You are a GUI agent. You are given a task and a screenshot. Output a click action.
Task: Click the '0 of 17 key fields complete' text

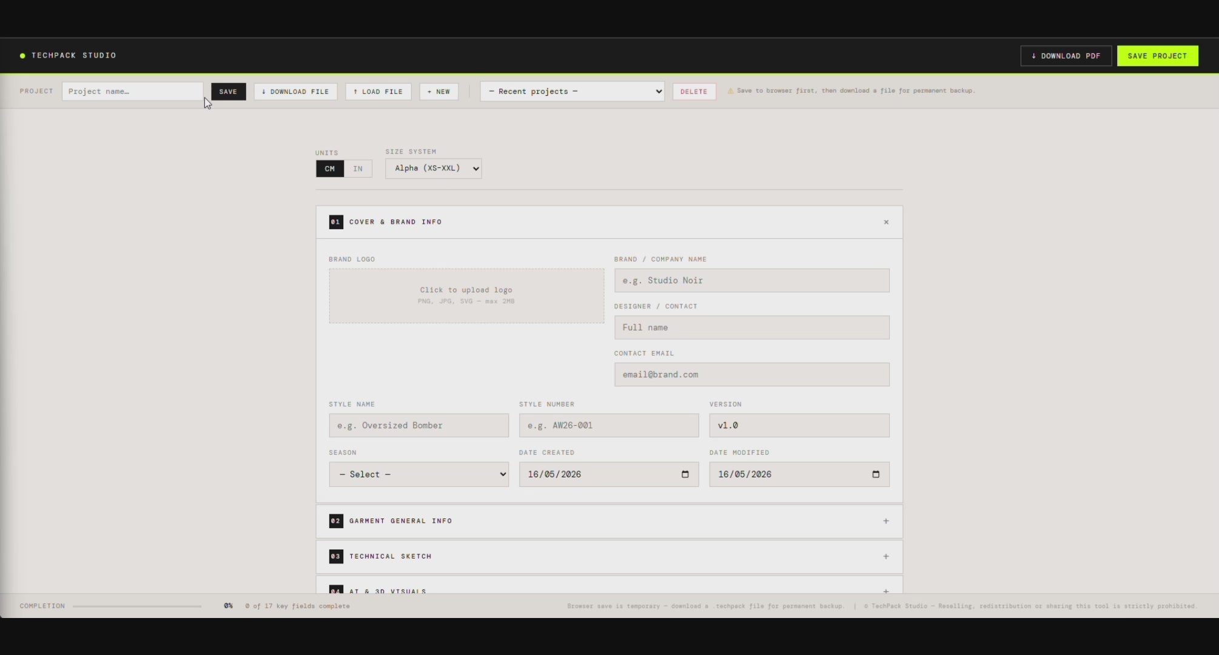297,606
